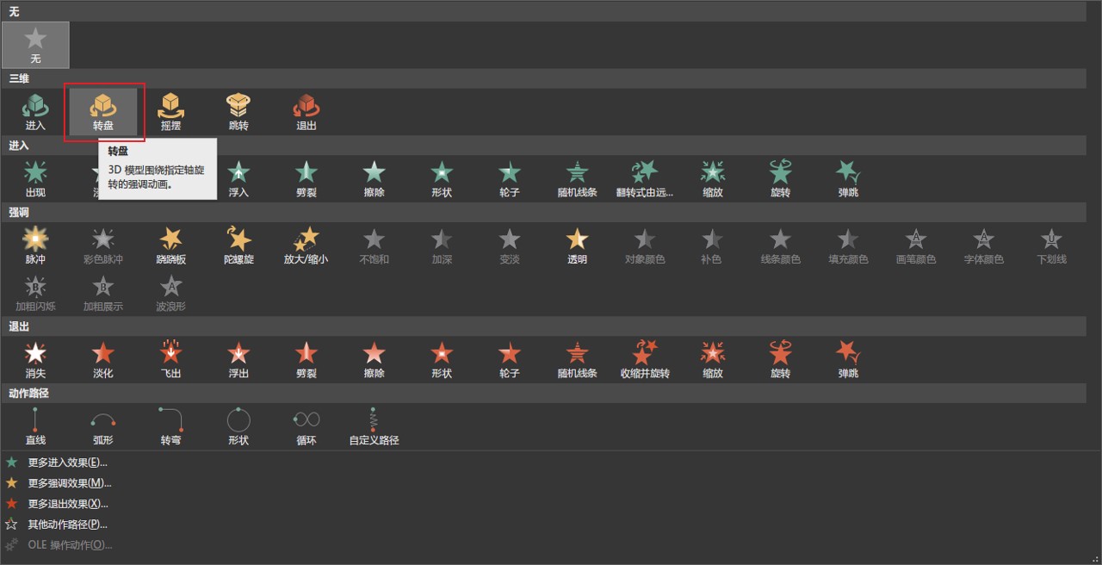Choose the 3D 退出 animation under 三维
Viewport: 1102px width, 565px height.
306,111
